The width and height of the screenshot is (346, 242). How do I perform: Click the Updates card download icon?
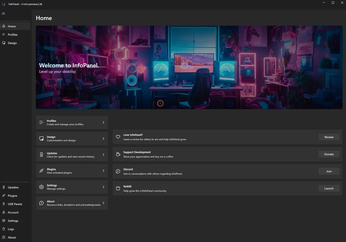42,155
